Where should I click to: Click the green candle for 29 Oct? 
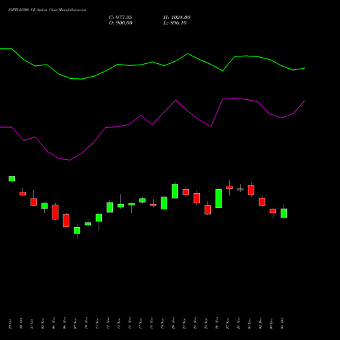point(12,179)
